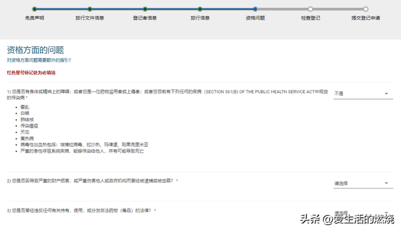
Task: Click the 病毒性出血热 list item
Action: tap(85, 145)
